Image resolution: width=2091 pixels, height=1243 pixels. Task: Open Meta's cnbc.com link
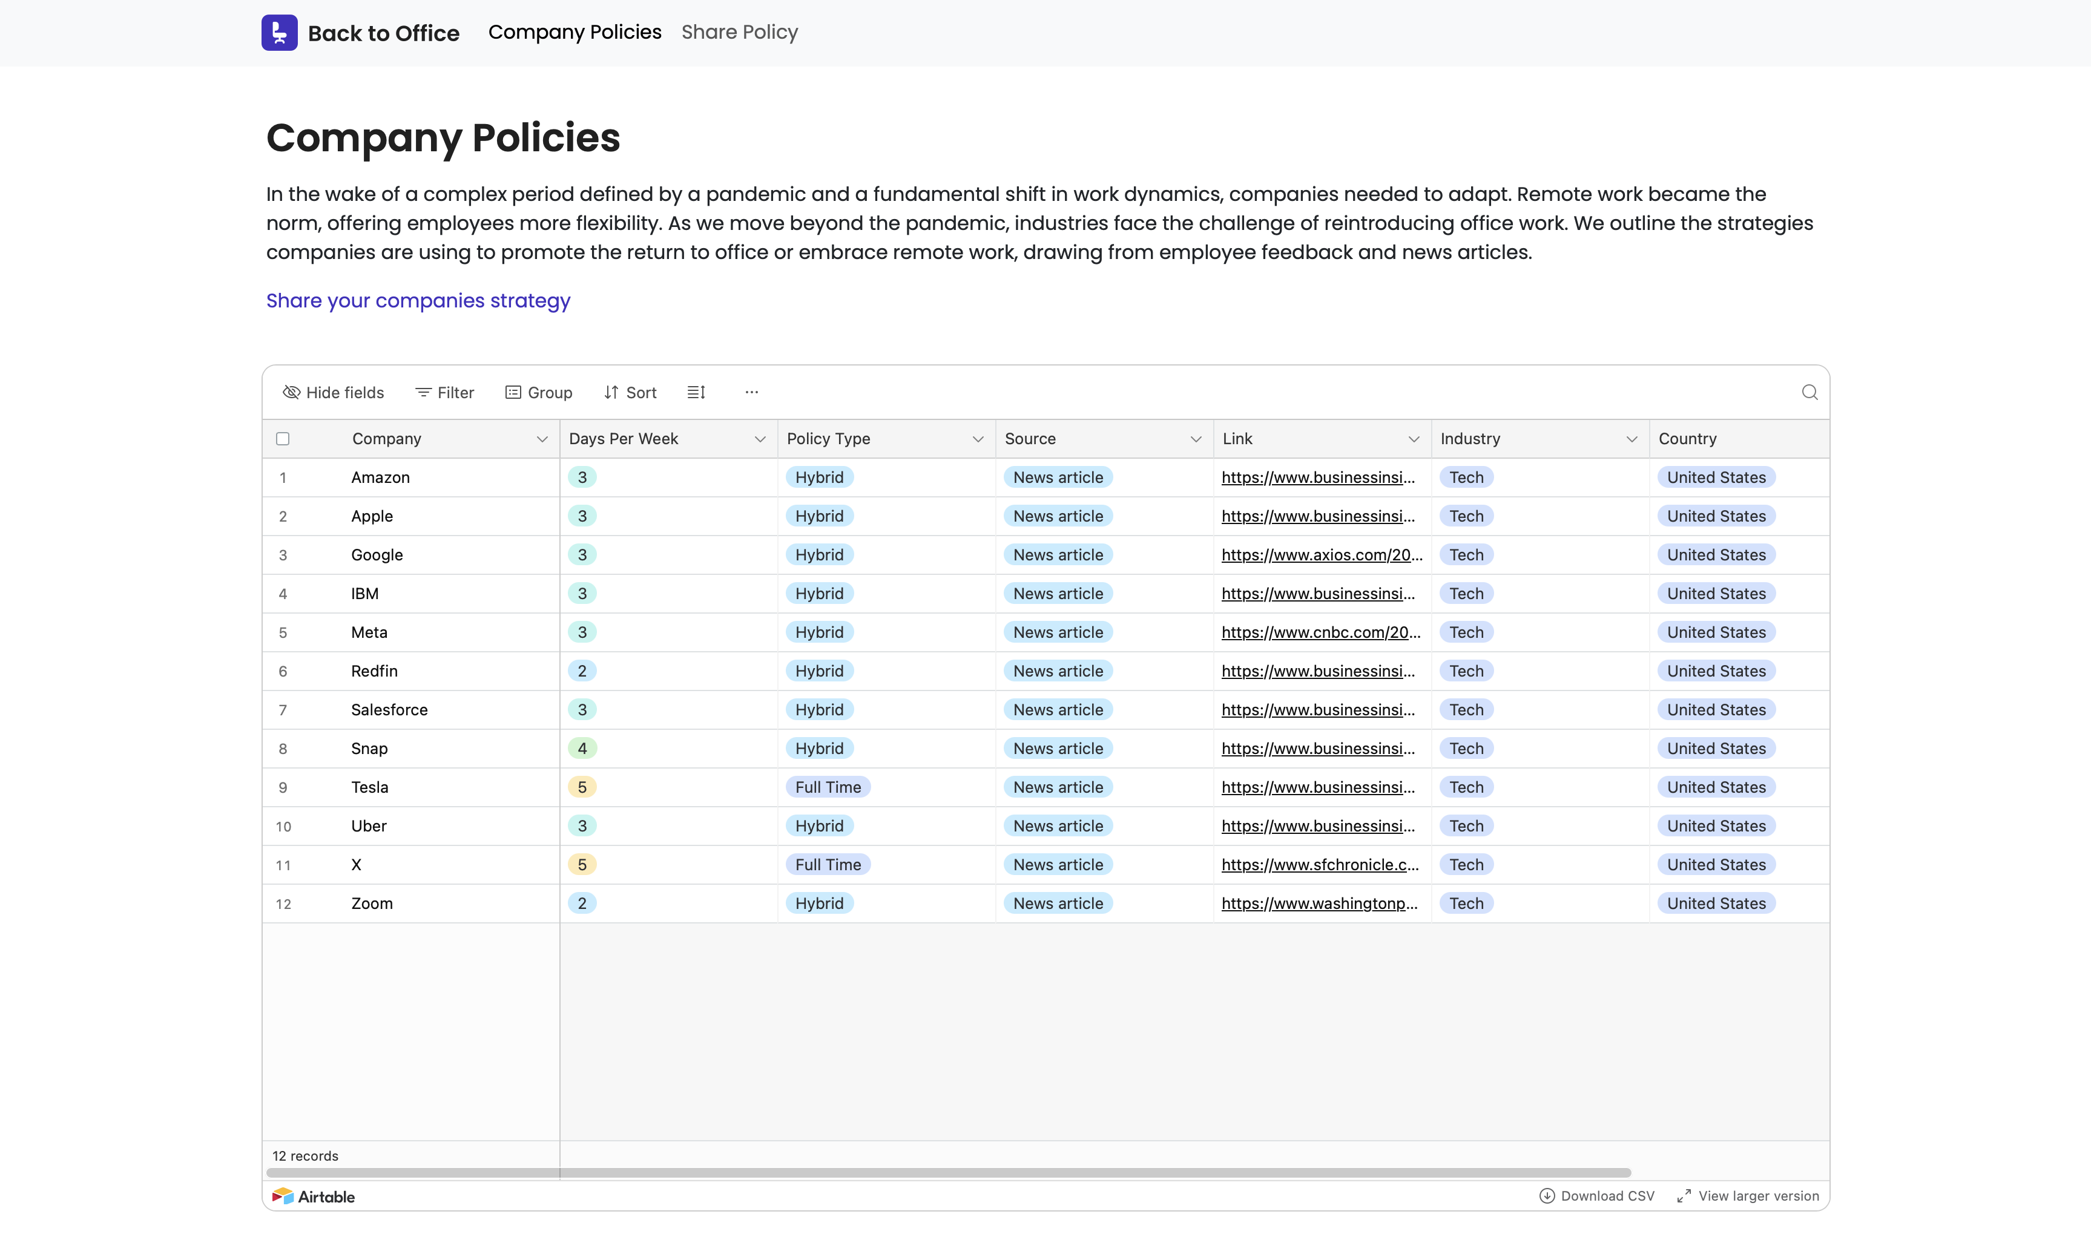[x=1321, y=632]
